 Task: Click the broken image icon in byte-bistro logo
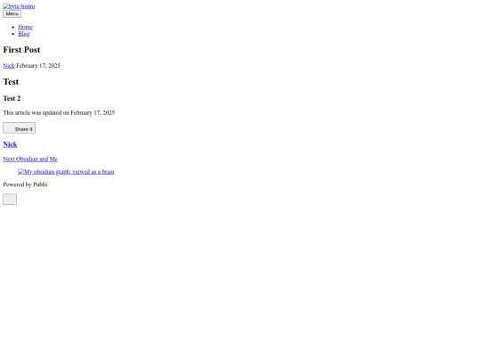tap(5, 6)
